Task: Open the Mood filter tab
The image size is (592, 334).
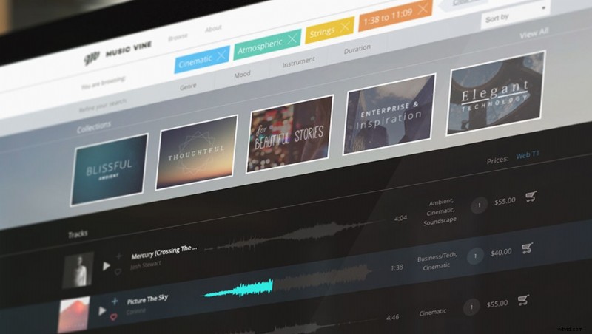Action: (242, 75)
